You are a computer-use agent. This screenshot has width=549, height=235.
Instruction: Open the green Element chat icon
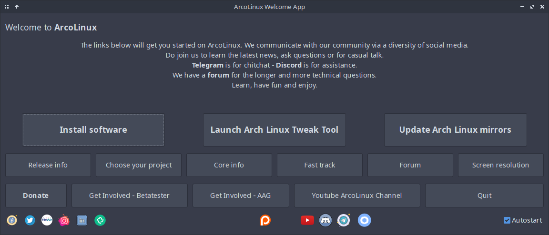[100, 220]
